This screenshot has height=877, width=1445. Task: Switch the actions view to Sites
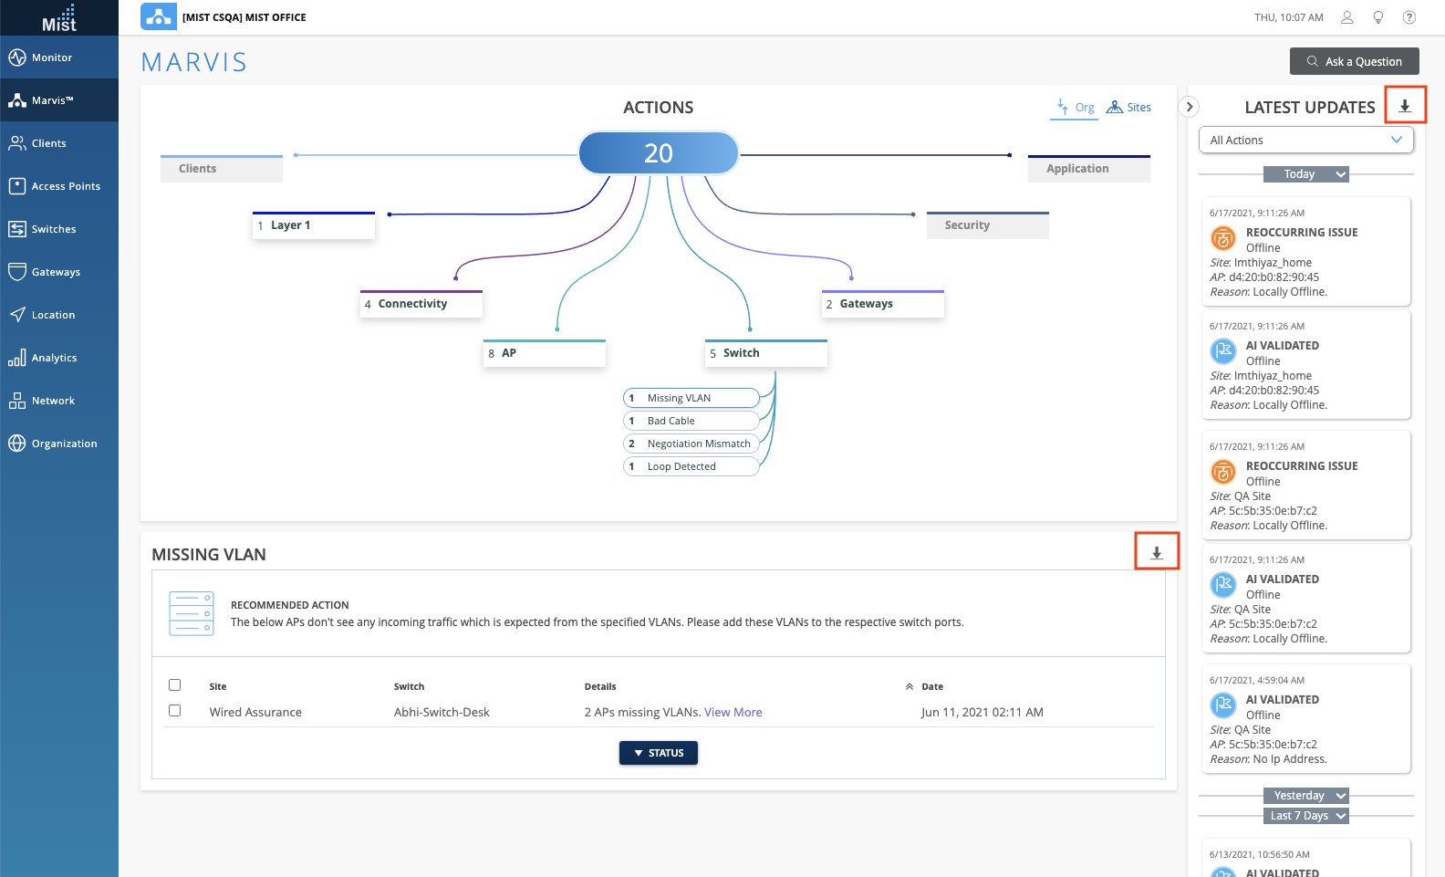1129,108
